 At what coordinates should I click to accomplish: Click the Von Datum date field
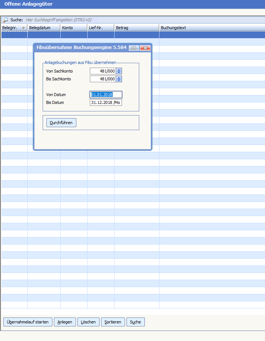coord(106,95)
